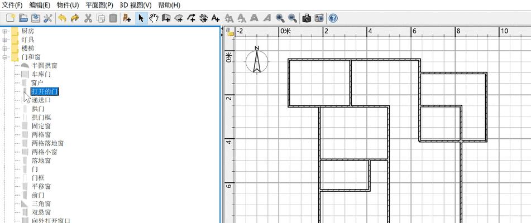Select 双悬窗 in the catalog tree
This screenshot has height=223, width=531.
[41, 212]
